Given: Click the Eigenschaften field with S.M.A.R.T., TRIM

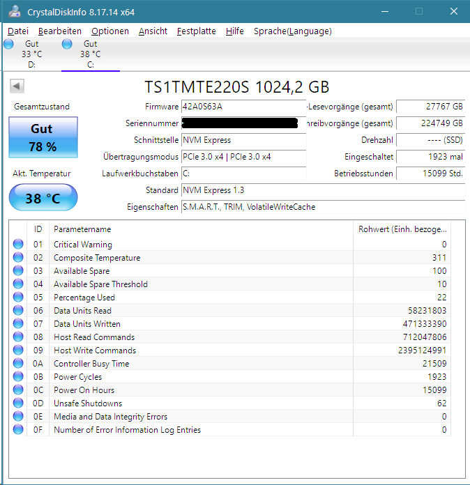Looking at the screenshot, I should tap(324, 207).
